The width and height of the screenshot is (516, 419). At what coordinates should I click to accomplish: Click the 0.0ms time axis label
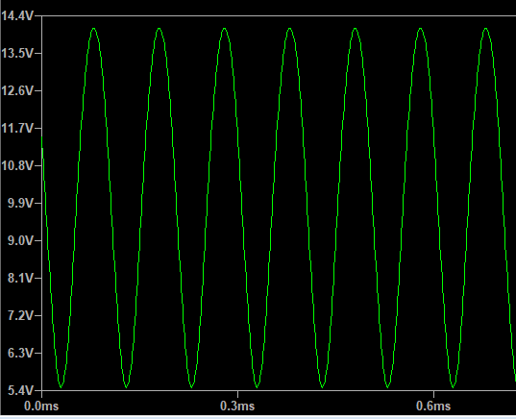tap(41, 406)
